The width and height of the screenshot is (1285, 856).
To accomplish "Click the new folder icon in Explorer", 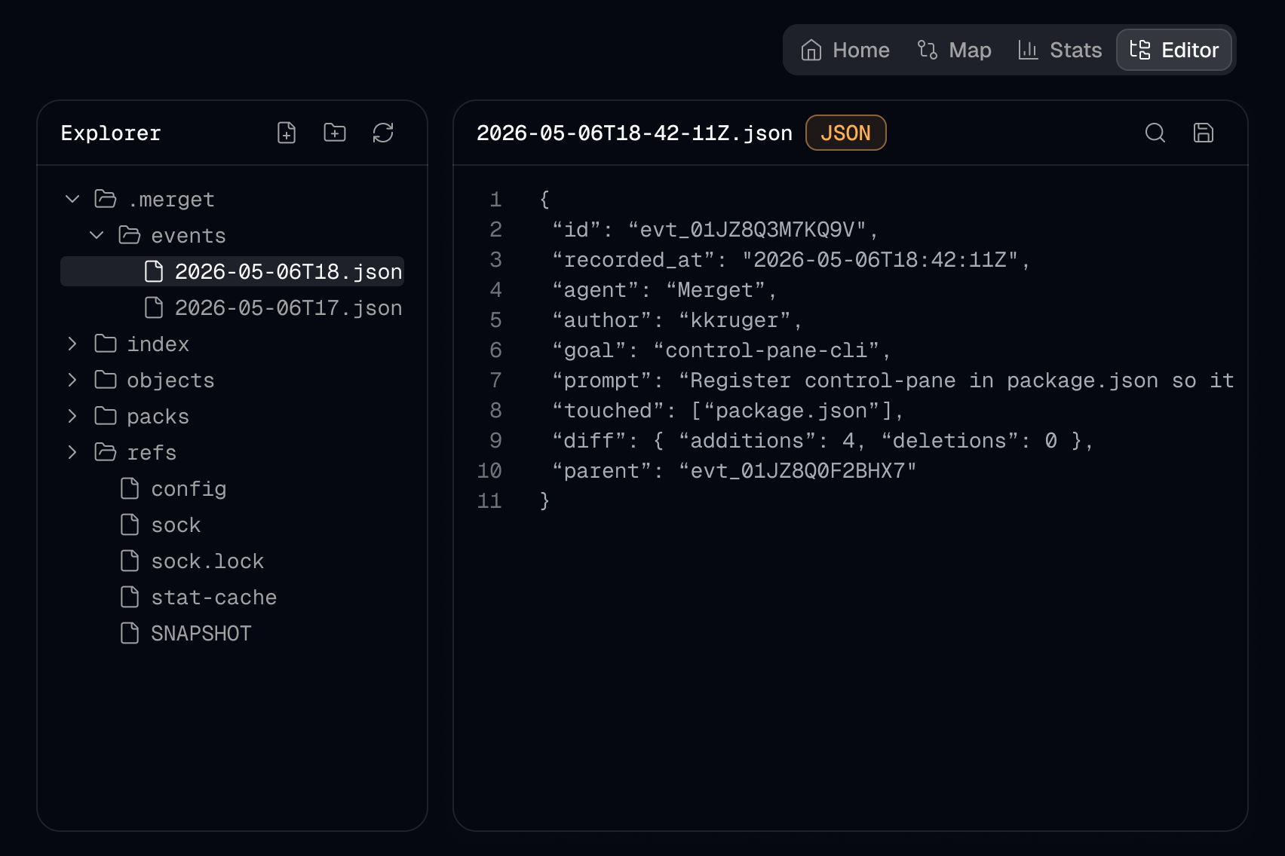I will pyautogui.click(x=335, y=133).
